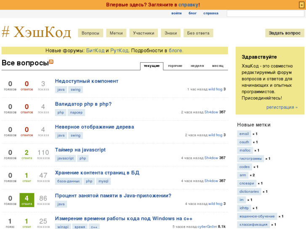Click the search input field
Viewport: 306px width, 229px height.
[265, 13]
